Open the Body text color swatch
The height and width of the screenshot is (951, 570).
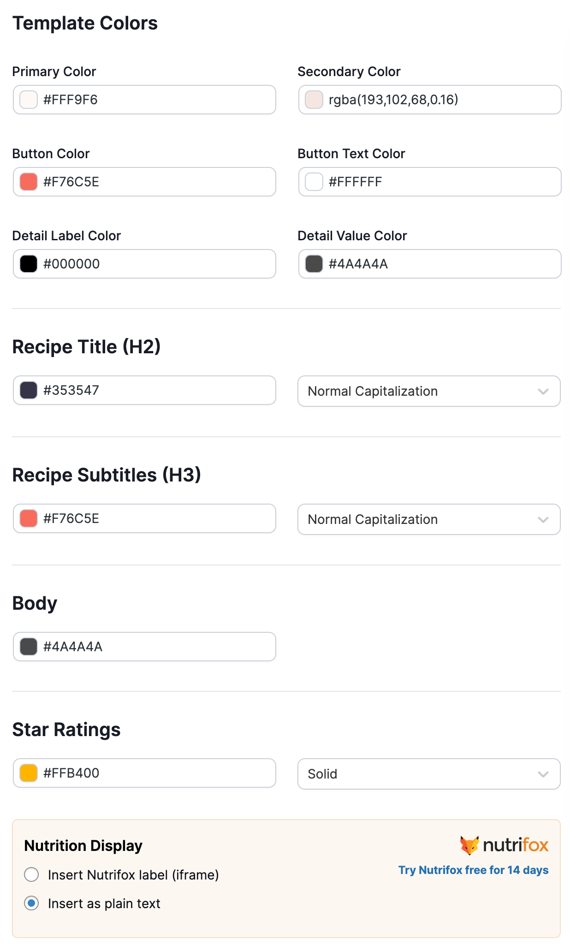[29, 647]
